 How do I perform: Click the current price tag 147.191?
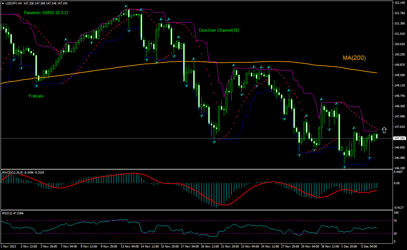399,138
